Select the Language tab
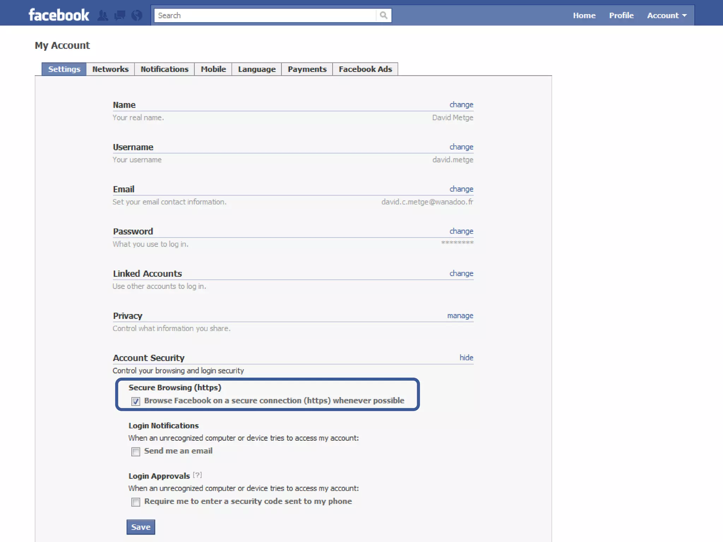This screenshot has height=542, width=723. [x=257, y=69]
